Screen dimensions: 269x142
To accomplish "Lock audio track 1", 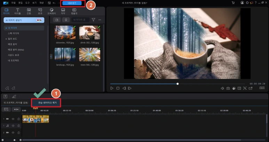I will (18, 126).
